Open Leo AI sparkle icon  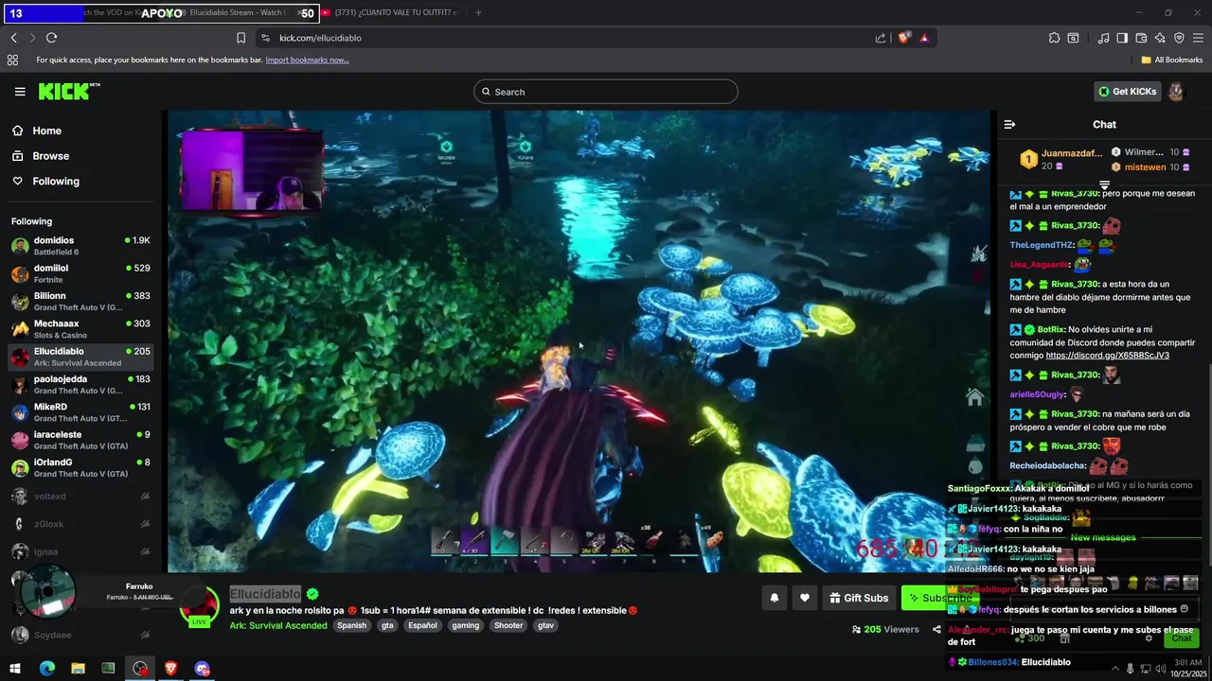[1160, 38]
